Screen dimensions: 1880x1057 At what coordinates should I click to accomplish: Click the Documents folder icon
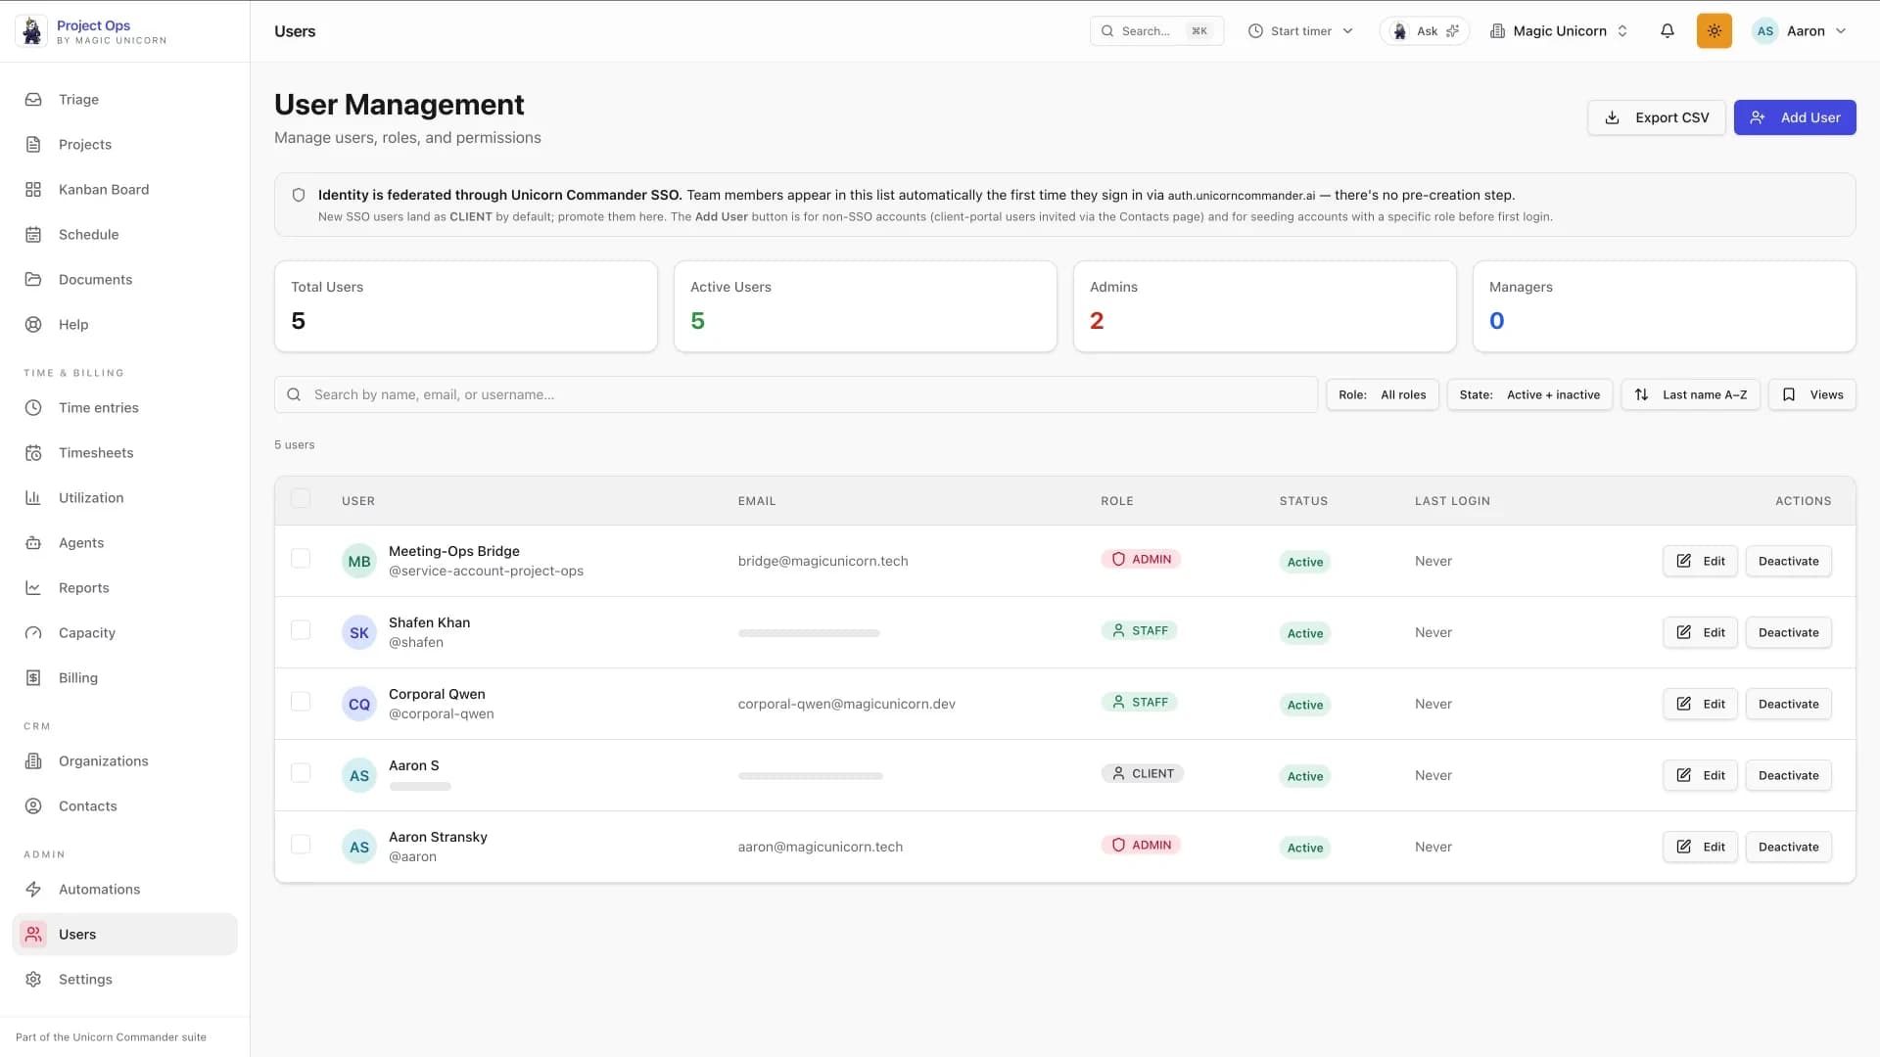point(33,280)
